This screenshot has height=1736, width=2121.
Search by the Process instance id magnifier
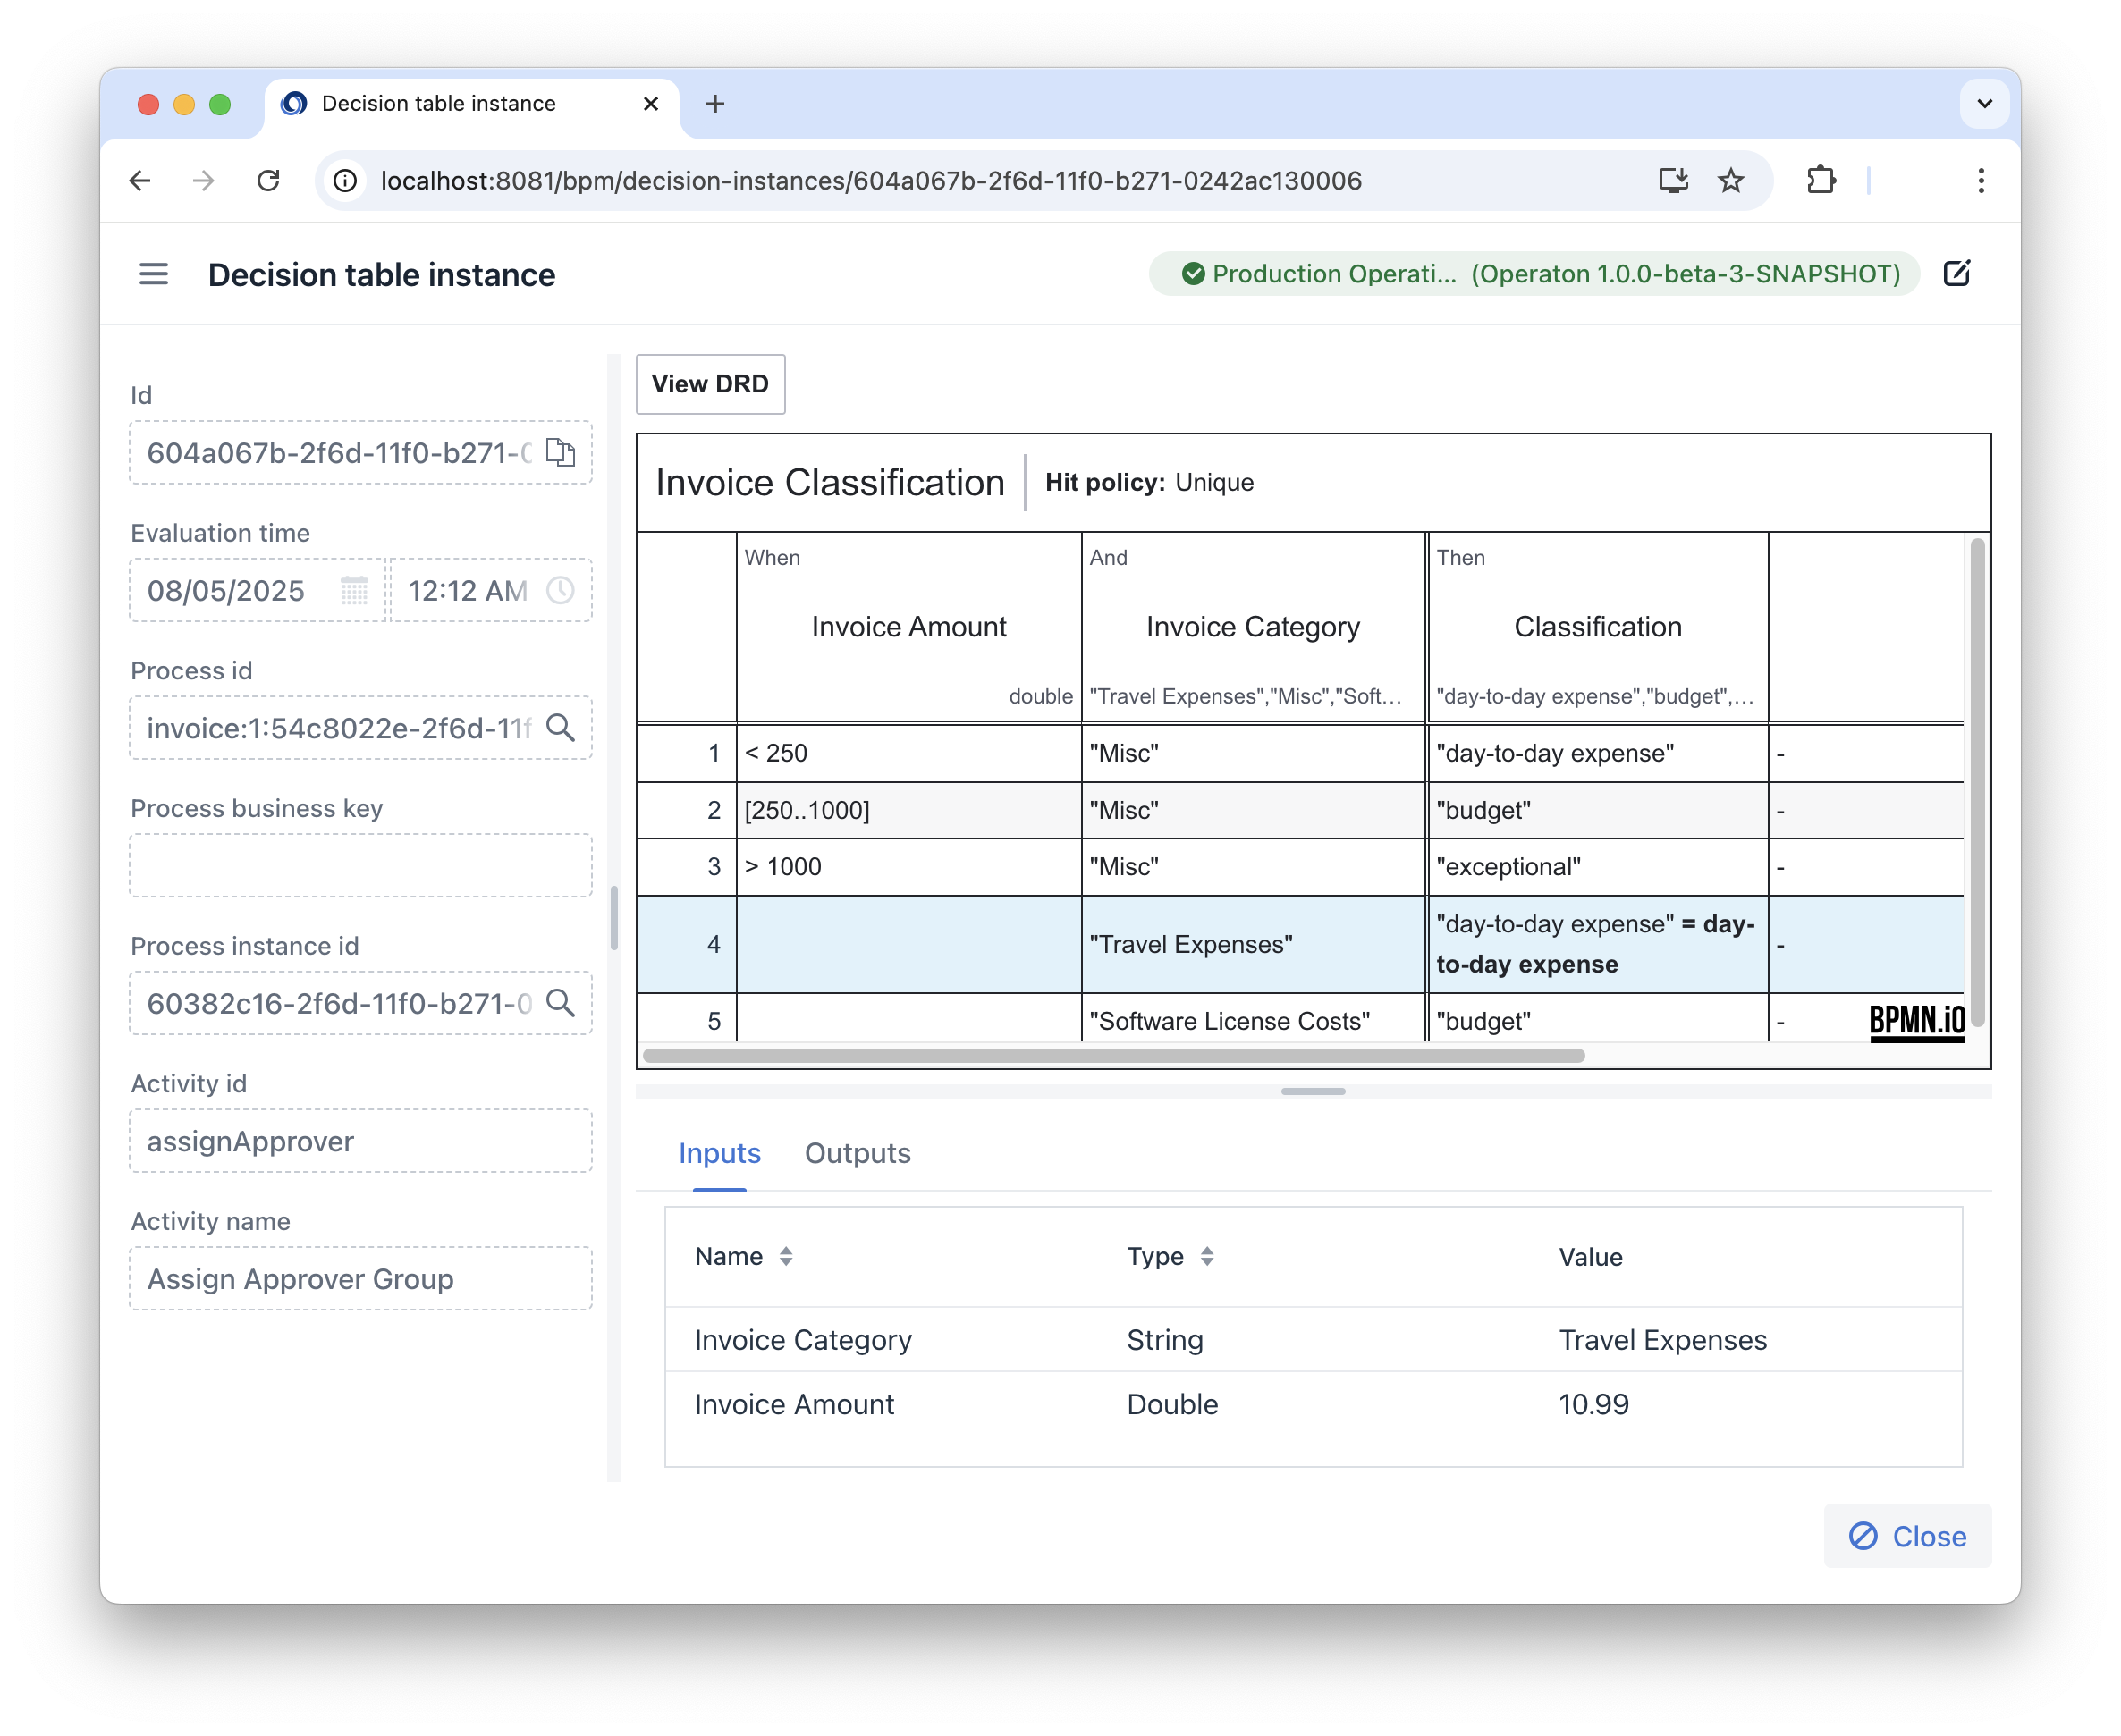point(561,1003)
